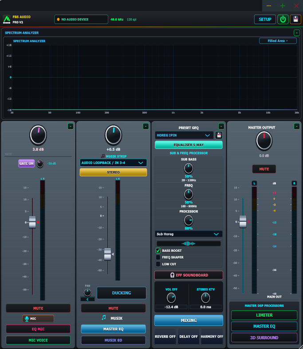Save the GEQ preset with floppy icon

(x=219, y=135)
